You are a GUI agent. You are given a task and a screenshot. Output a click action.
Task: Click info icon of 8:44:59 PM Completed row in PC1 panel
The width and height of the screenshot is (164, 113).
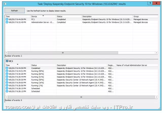(7, 68)
